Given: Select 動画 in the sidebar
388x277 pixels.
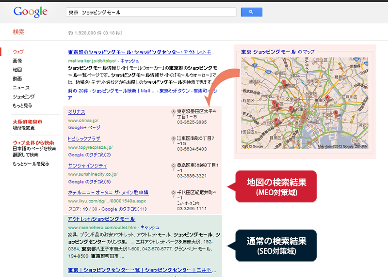Looking at the screenshot, I should tap(17, 78).
